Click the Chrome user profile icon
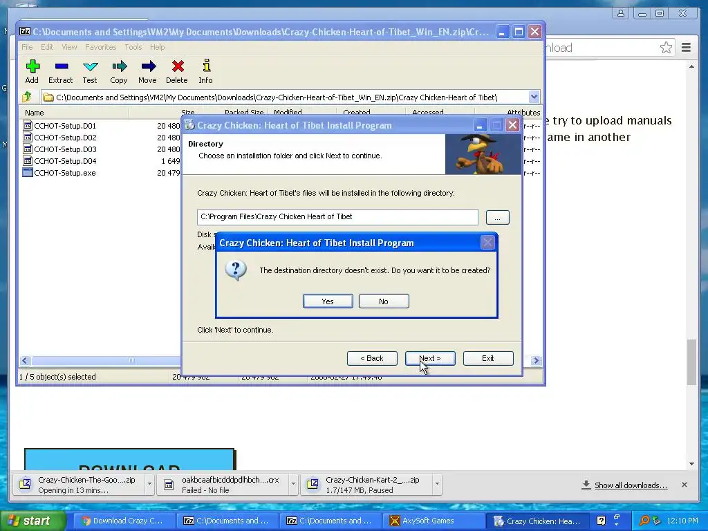 tap(621, 13)
